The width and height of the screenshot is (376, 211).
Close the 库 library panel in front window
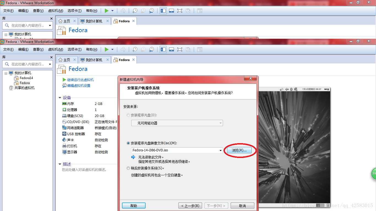(x=51, y=57)
